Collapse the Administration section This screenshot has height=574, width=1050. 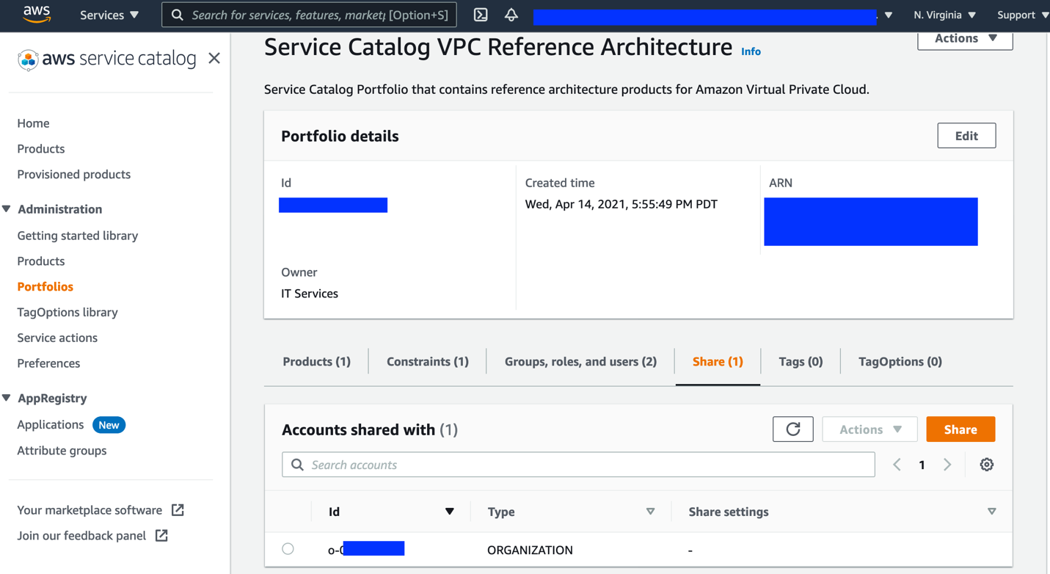[x=8, y=208]
